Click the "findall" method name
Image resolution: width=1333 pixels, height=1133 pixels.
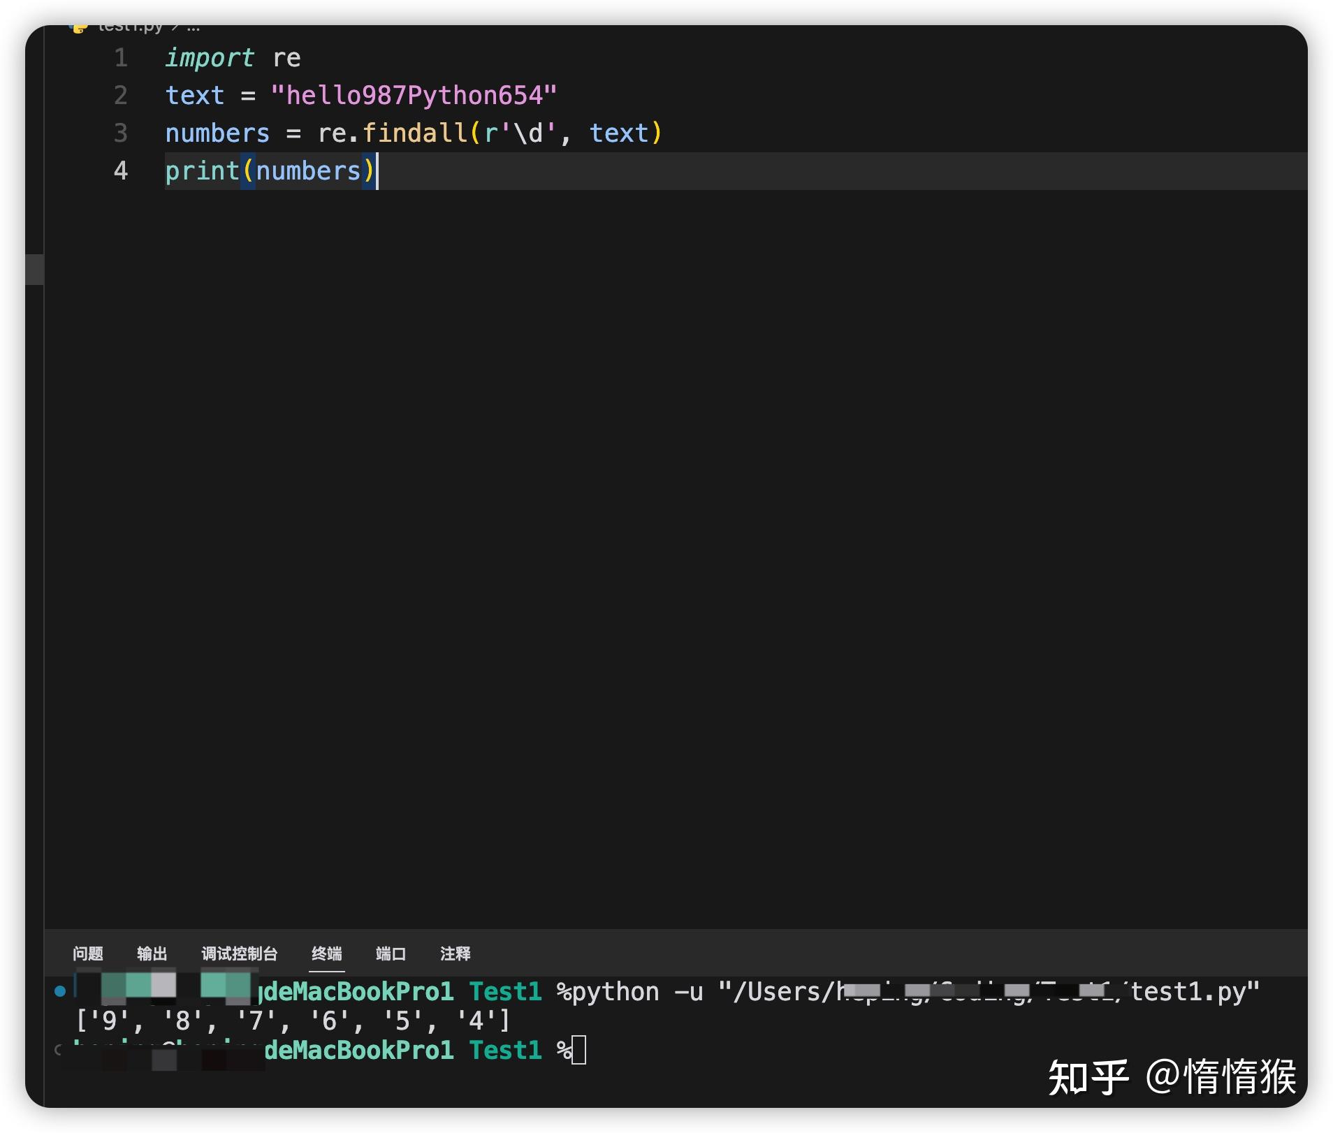pos(415,133)
